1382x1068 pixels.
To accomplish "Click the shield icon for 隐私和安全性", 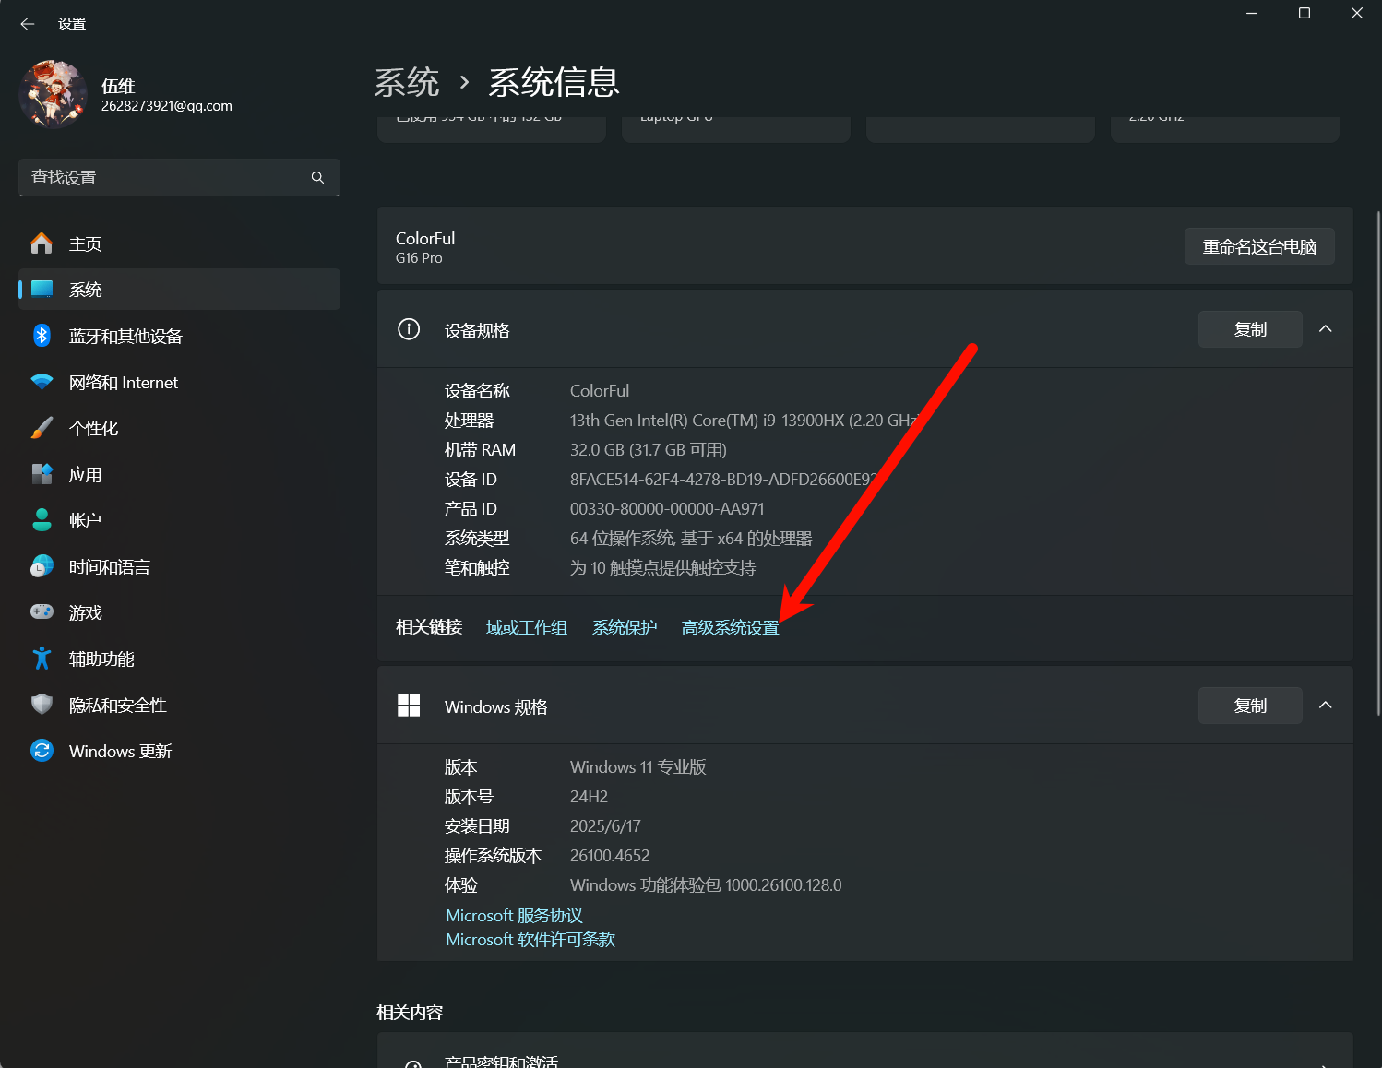I will tap(42, 705).
